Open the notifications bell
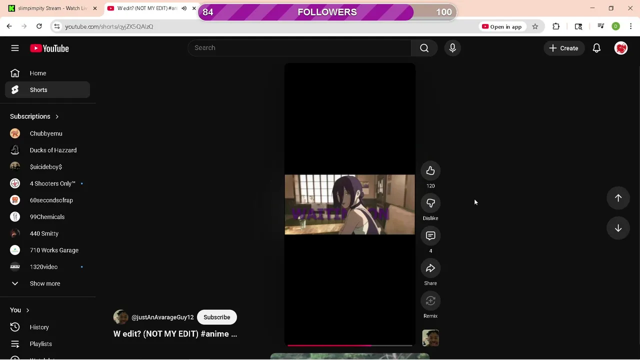The height and width of the screenshot is (360, 640). [x=596, y=48]
